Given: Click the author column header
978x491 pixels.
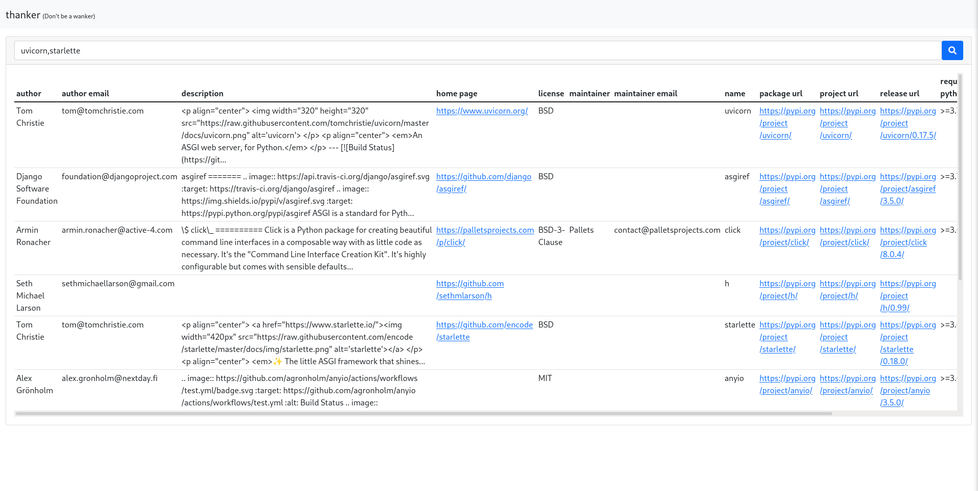Looking at the screenshot, I should 29,93.
